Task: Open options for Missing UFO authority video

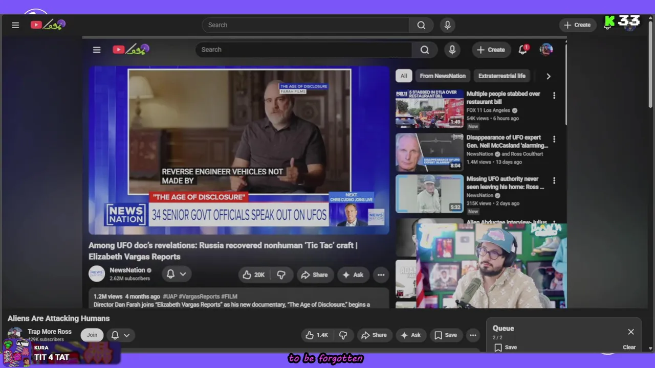Action: coord(554,180)
